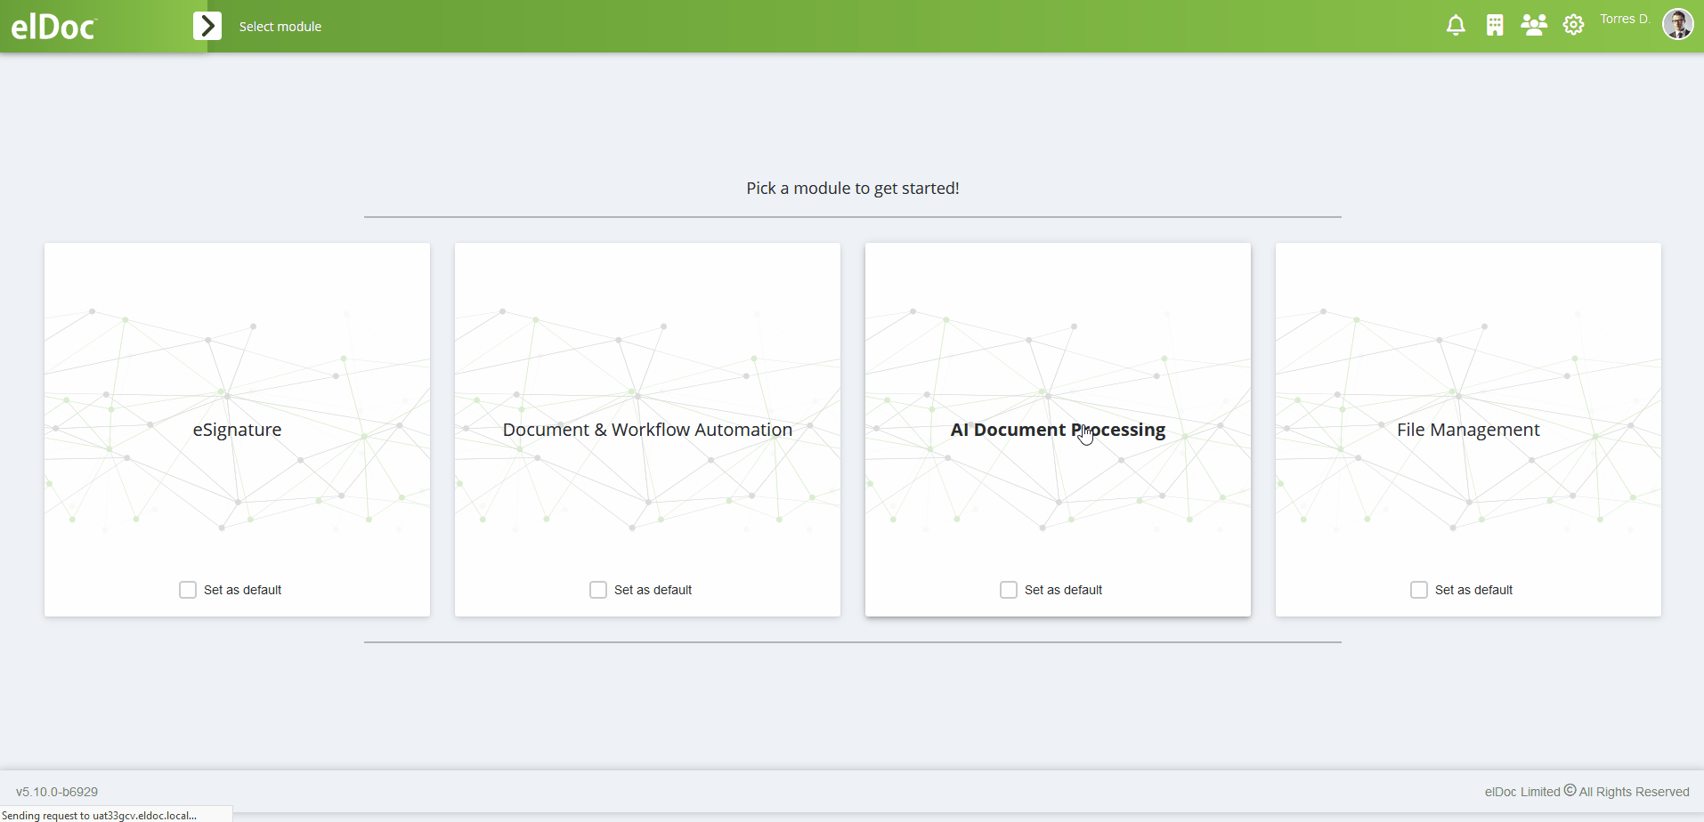1704x822 pixels.
Task: Enable Set as default for AI Document Processing
Action: pos(1009,590)
